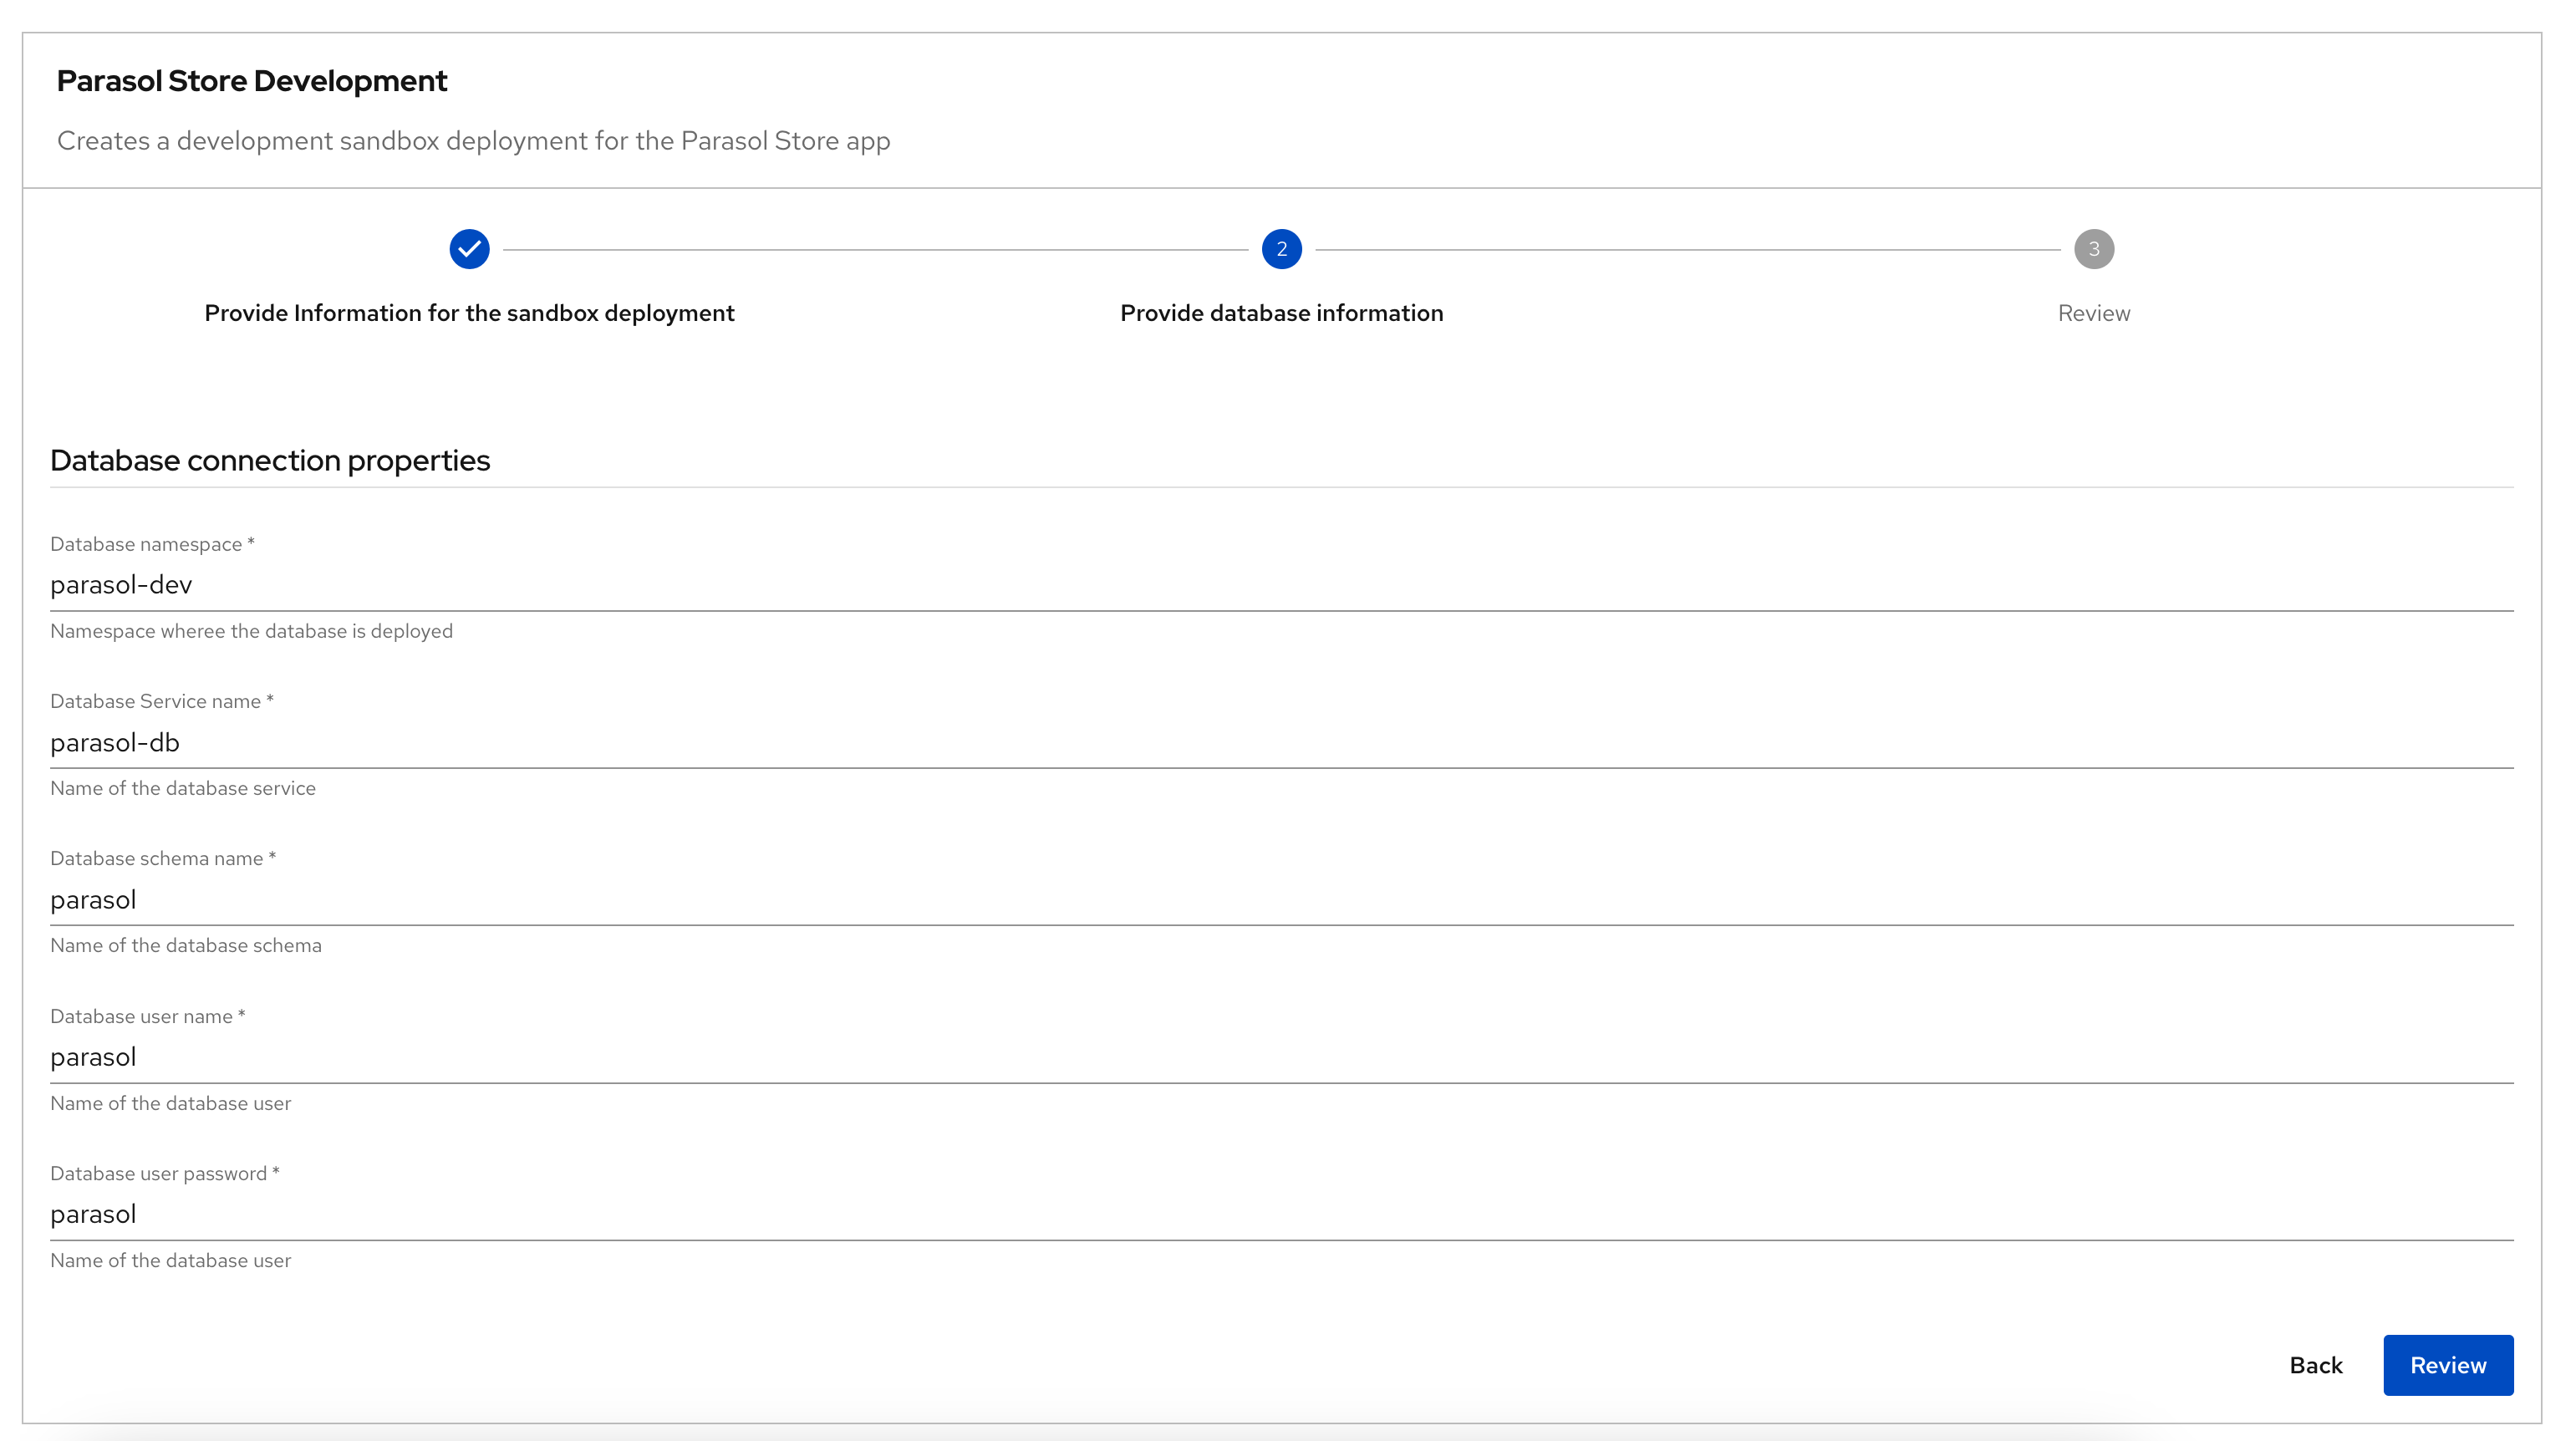Select the step 2 circle indicator
Screen dimensions: 2576x1441
click(x=1281, y=249)
